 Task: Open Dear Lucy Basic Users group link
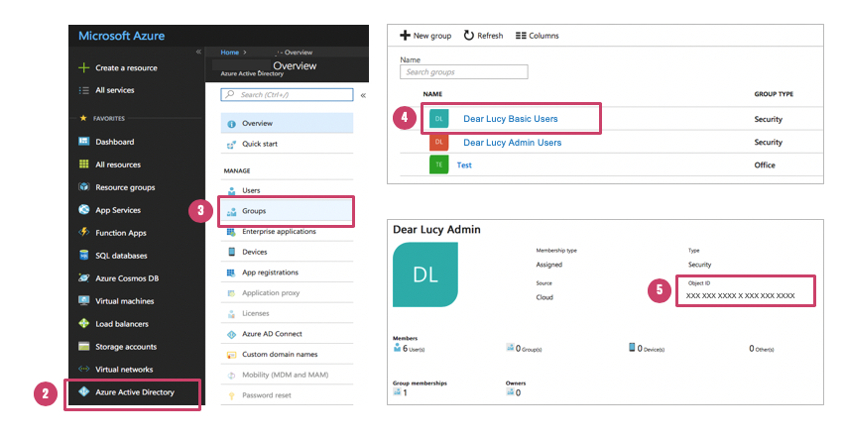click(x=510, y=119)
